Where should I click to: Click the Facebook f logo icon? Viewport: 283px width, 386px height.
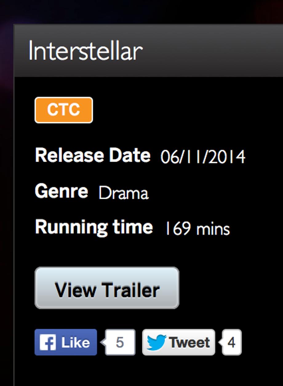pyautogui.click(x=48, y=342)
